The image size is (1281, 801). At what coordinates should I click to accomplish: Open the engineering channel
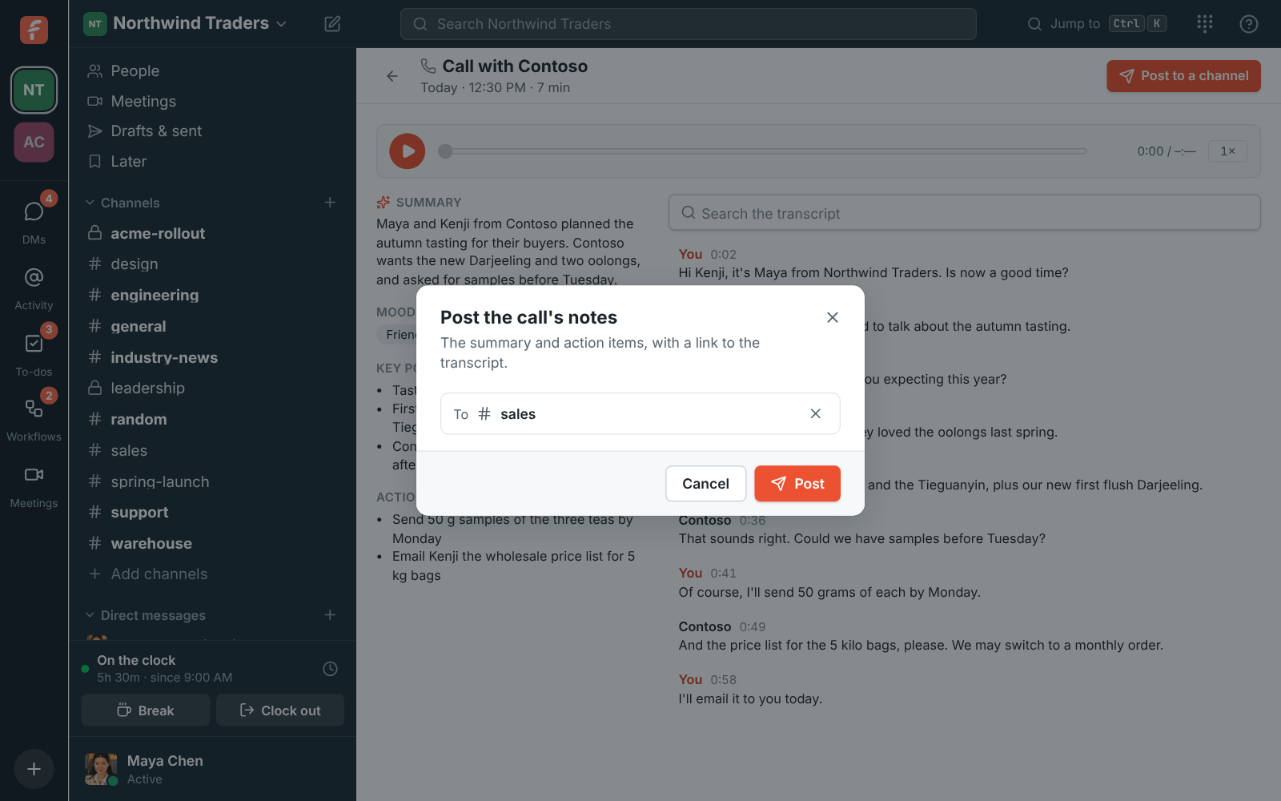[x=212, y=296]
